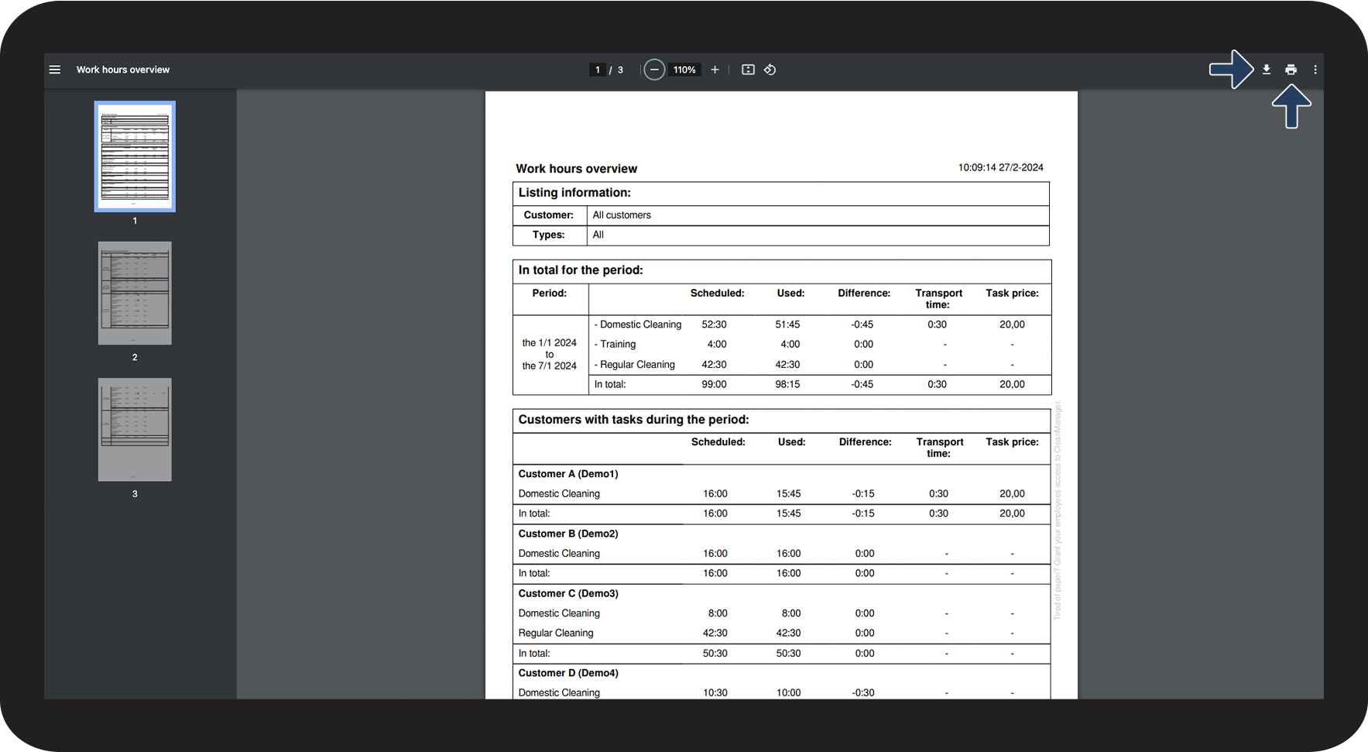Viewport: 1368px width, 752px height.
Task: Click the fit to page icon
Action: pyautogui.click(x=748, y=70)
